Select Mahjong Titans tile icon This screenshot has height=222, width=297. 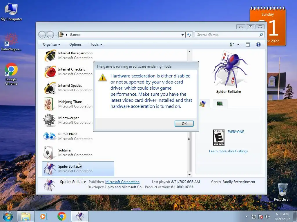pyautogui.click(x=49, y=104)
